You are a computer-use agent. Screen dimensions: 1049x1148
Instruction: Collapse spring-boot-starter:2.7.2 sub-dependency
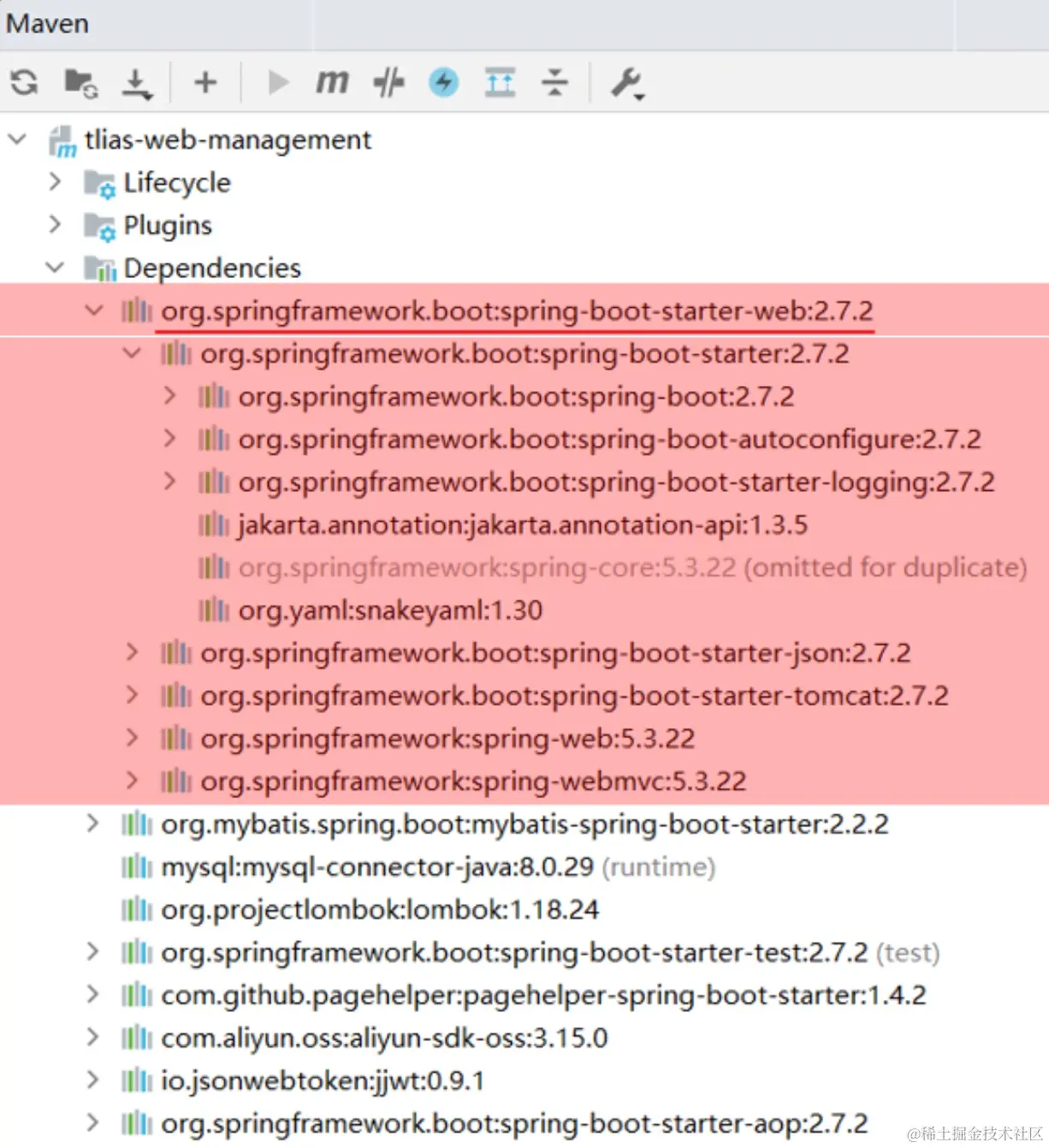132,353
